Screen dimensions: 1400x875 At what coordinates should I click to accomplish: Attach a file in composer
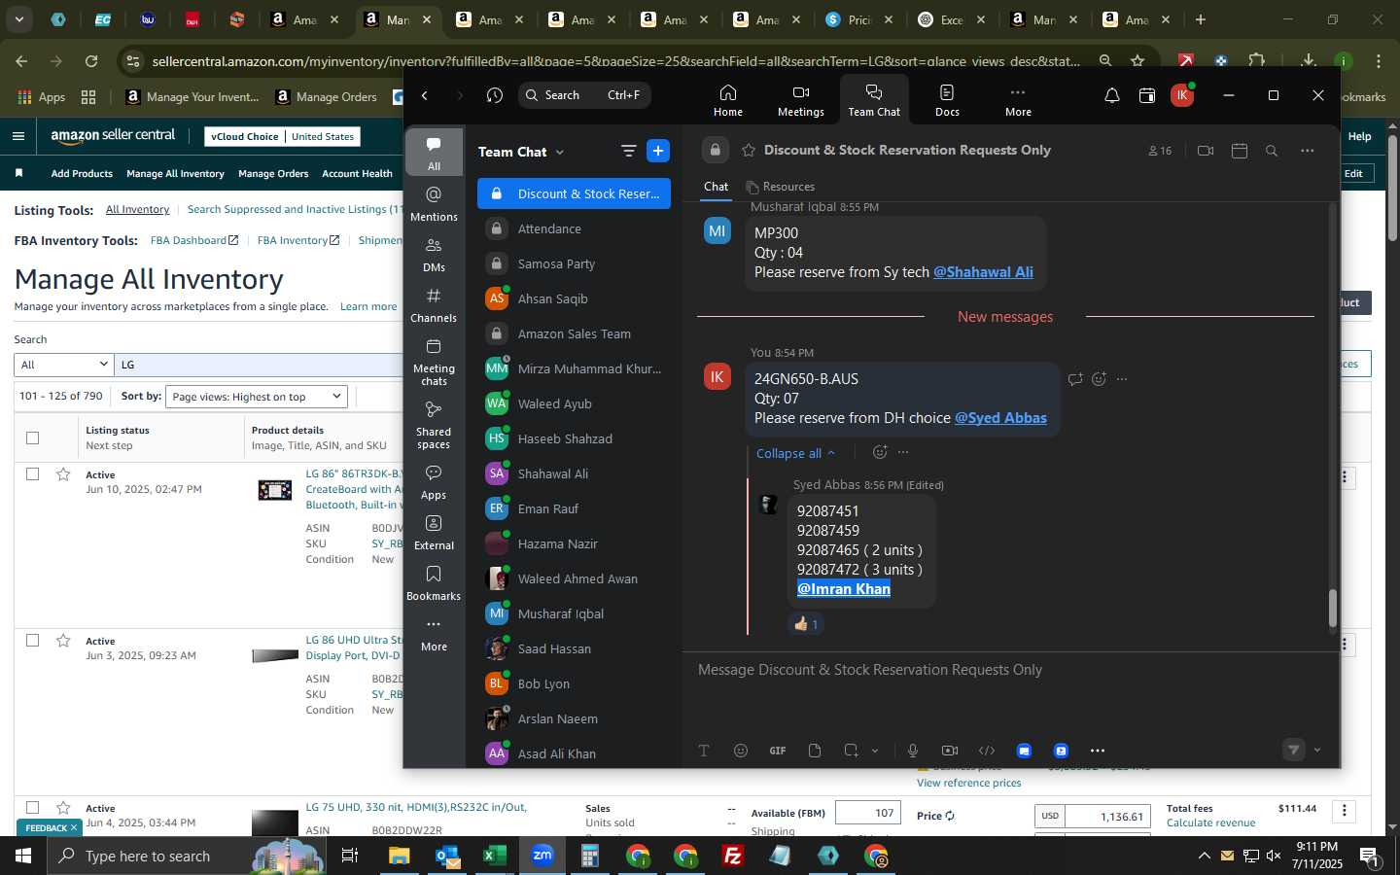tap(815, 751)
